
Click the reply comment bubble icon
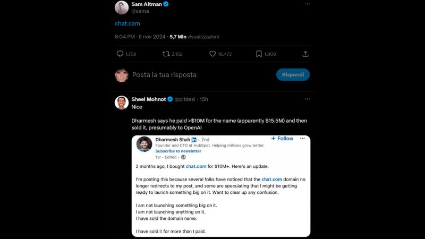point(120,54)
